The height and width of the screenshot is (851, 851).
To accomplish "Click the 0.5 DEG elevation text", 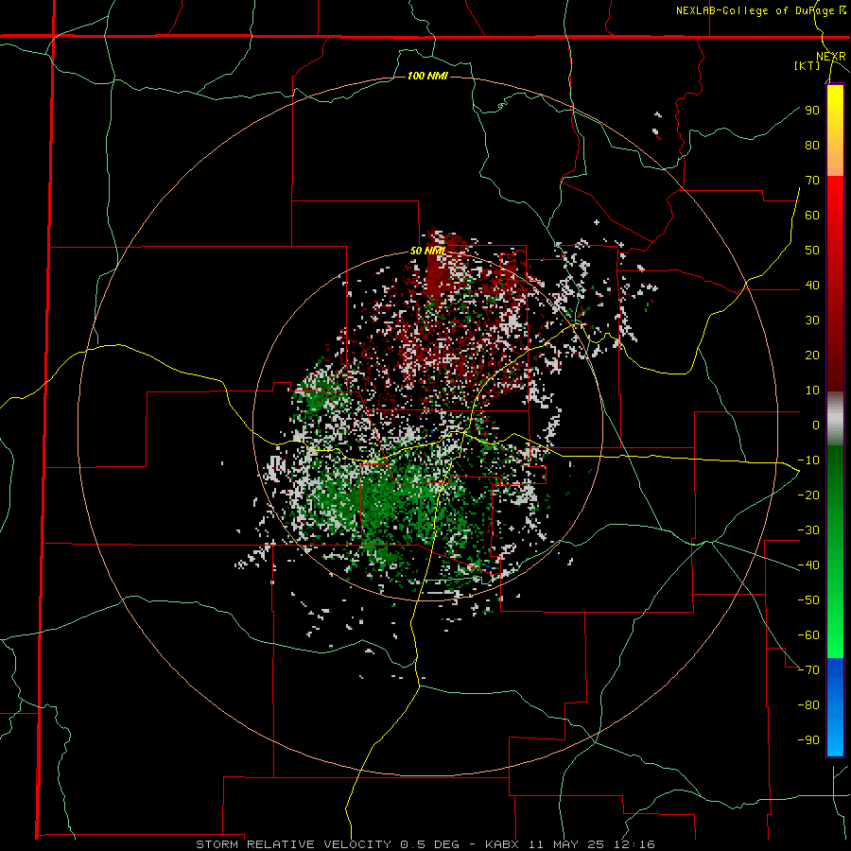I will coord(430,844).
